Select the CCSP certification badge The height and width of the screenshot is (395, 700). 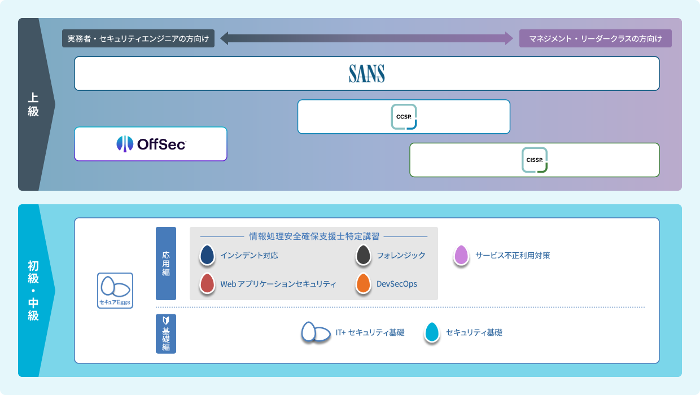click(x=404, y=117)
